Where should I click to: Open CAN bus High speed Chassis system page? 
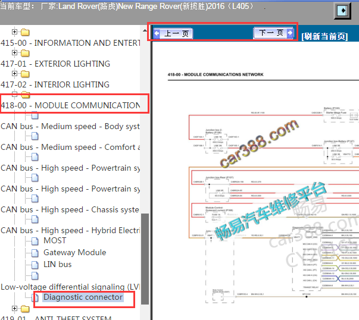[70, 210]
